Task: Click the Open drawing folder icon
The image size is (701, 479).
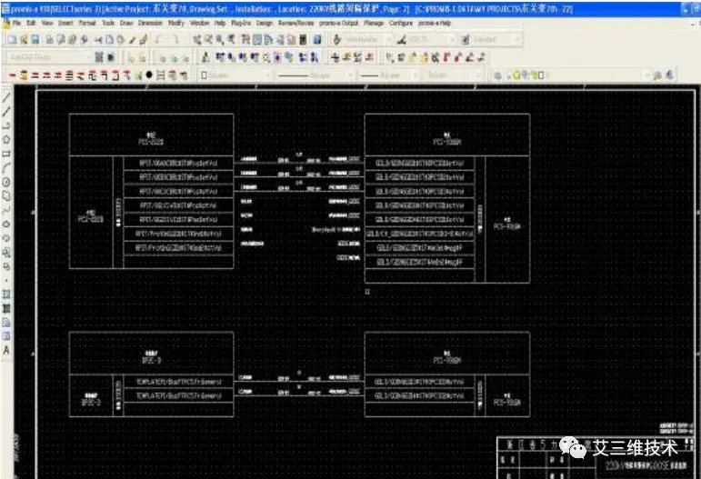Action: pyautogui.click(x=24, y=40)
